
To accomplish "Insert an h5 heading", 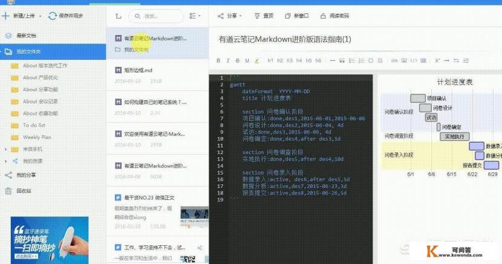I will pos(308,60).
